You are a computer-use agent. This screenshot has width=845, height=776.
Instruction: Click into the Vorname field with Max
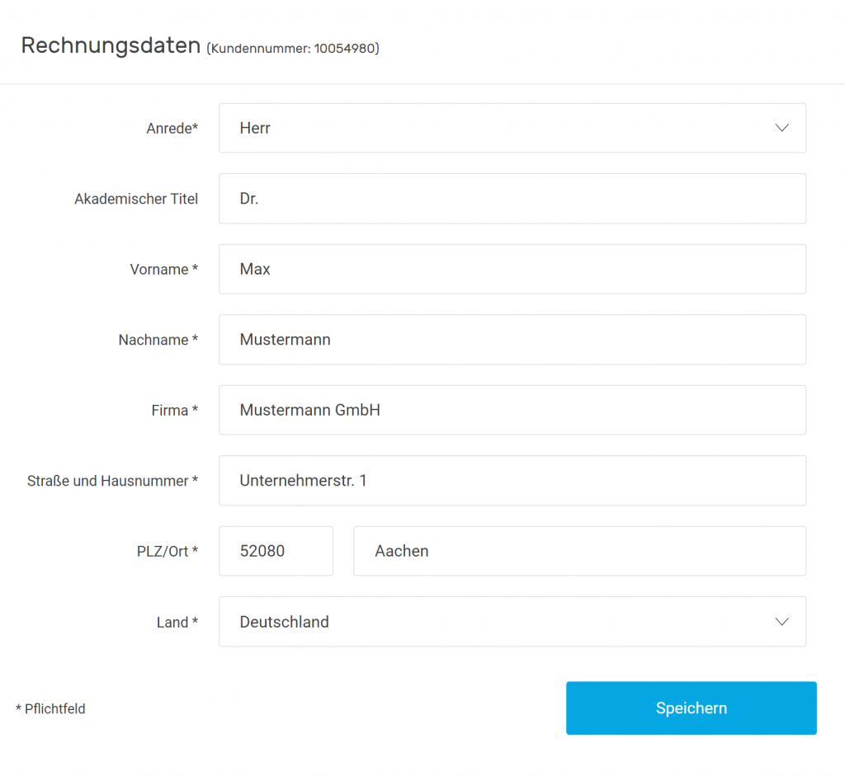[x=512, y=270]
